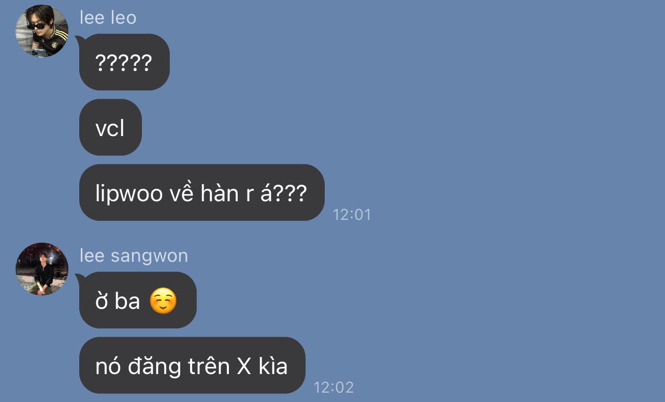
Task: Click the word "ba" beside the emoji
Action: click(x=127, y=301)
